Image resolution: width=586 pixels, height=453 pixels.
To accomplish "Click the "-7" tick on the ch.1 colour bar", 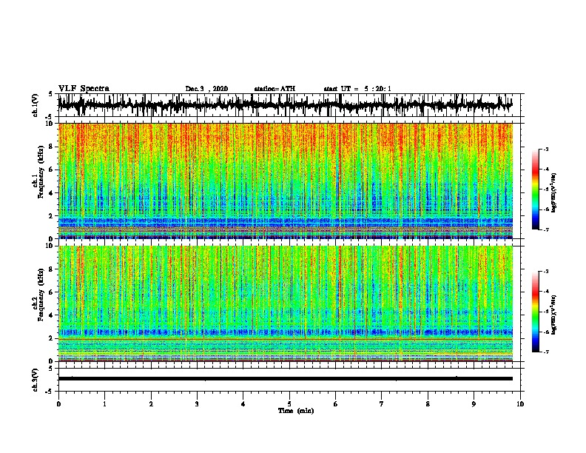I will pyautogui.click(x=545, y=229).
